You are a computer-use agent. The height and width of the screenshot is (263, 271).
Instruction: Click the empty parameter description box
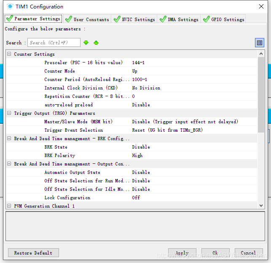pyautogui.click(x=135, y=226)
